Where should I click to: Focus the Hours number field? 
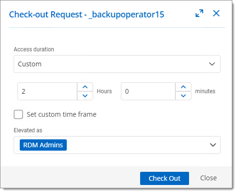coord(47,91)
